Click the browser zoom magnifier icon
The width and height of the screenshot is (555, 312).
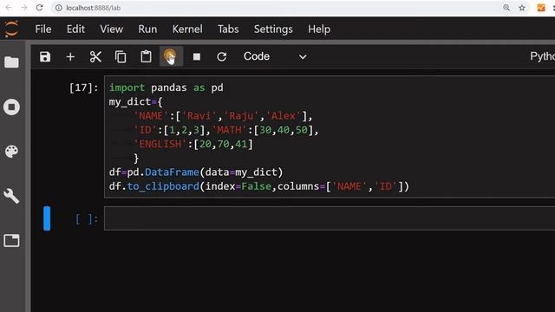coord(506,8)
